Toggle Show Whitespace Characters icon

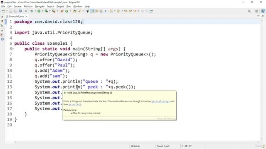[x=101, y=11]
